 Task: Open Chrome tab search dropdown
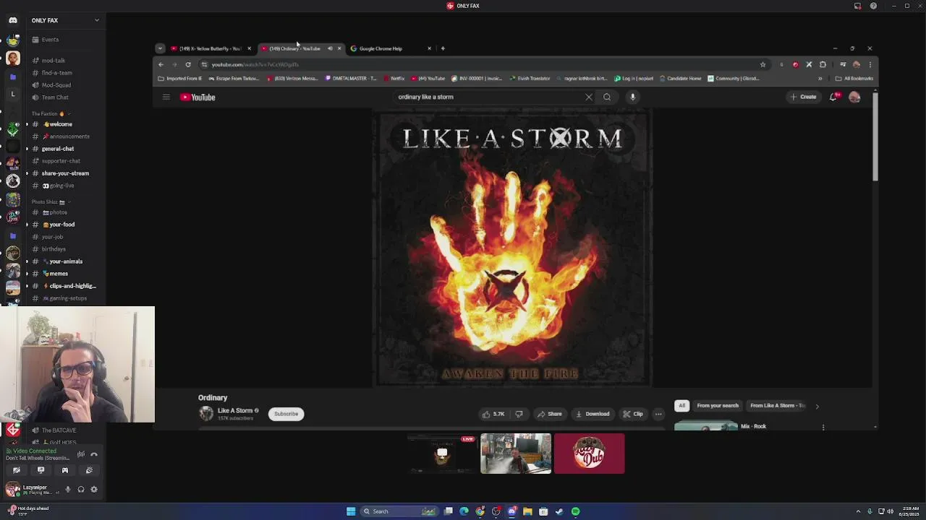pos(160,48)
